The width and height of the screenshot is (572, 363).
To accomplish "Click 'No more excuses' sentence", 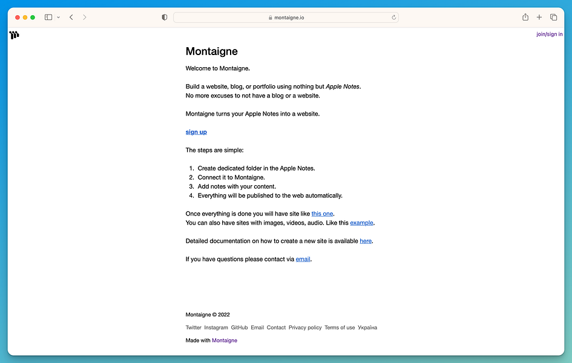I will (253, 96).
